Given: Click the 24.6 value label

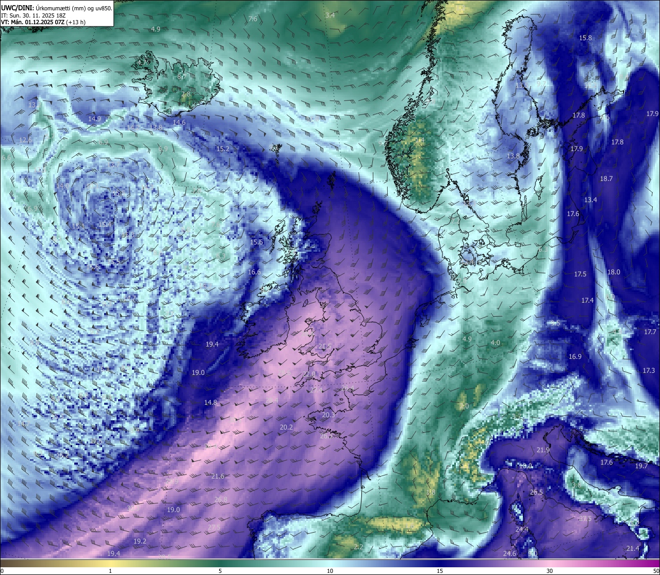Looking at the screenshot, I should (x=509, y=553).
